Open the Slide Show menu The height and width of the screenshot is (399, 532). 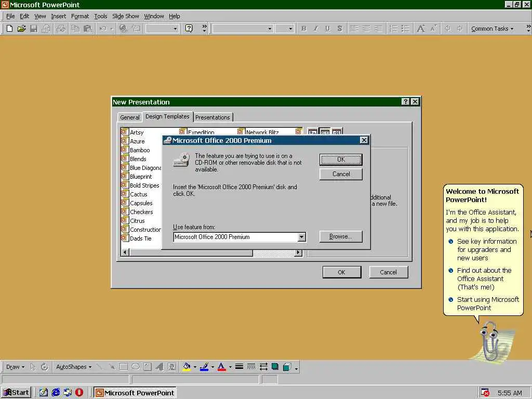point(126,16)
